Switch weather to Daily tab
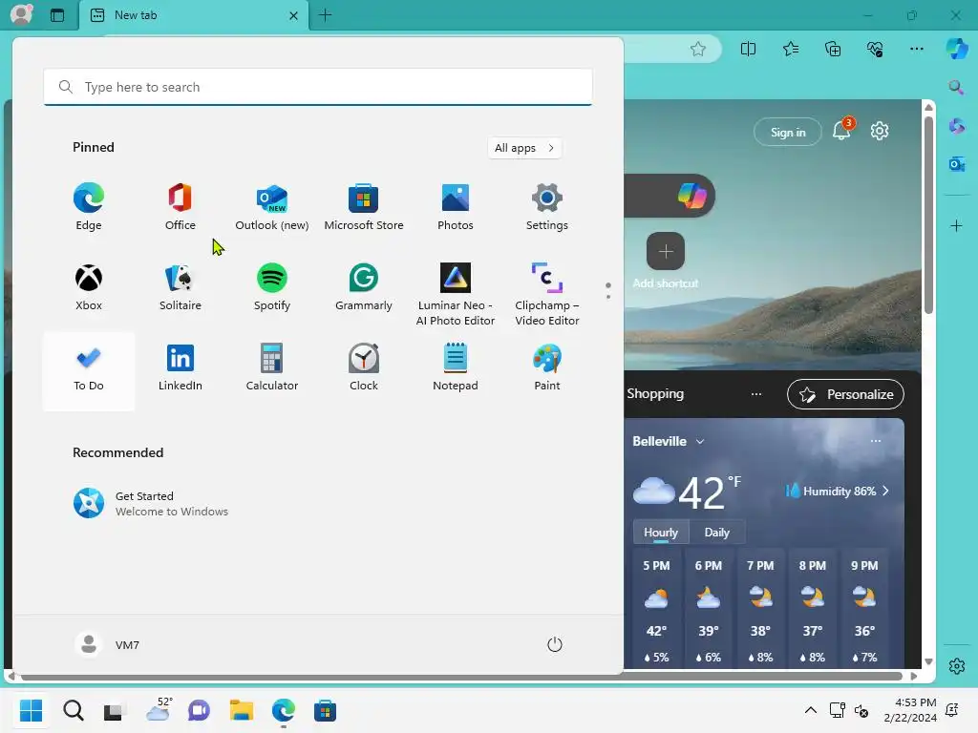Screen dimensions: 978x733 (716, 533)
